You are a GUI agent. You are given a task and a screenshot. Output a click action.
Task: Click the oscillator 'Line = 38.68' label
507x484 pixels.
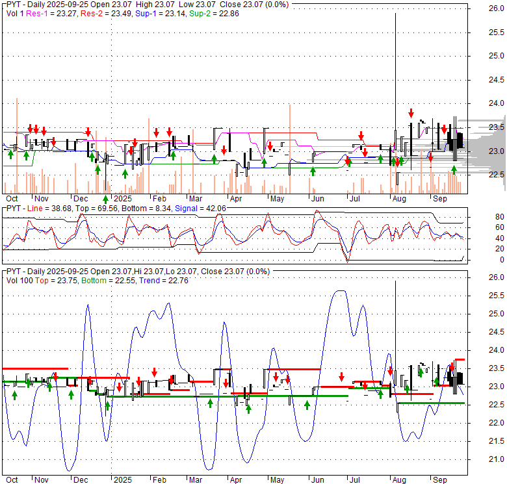50,209
